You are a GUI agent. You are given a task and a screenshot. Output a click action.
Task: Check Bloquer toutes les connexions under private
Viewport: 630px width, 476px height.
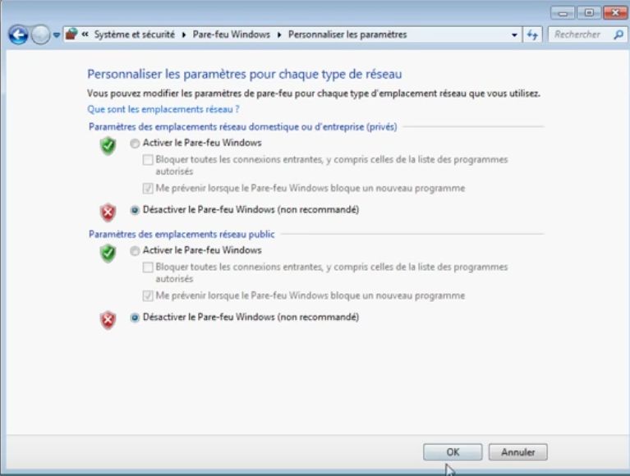(148, 160)
